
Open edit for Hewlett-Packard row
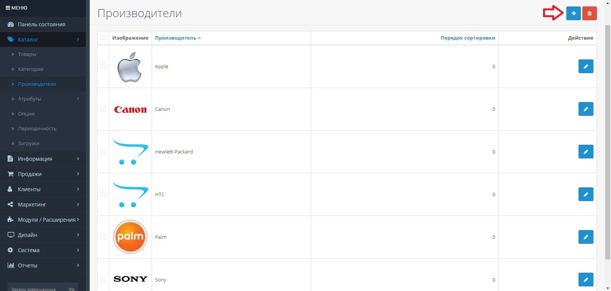(585, 152)
